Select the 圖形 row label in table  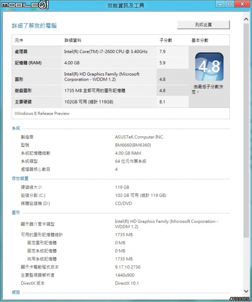tap(19, 79)
